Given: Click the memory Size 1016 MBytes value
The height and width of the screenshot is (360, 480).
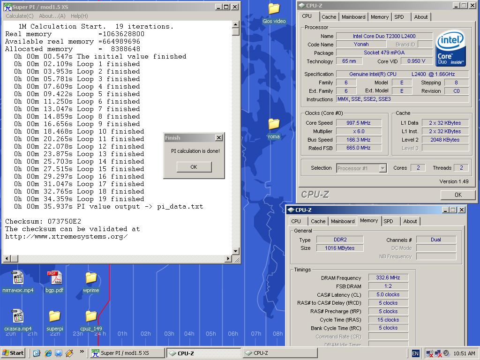Looking at the screenshot, I should 340,248.
